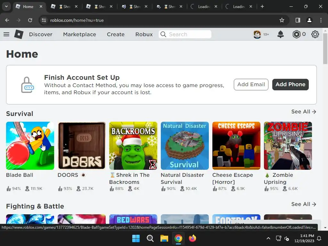Viewport: 328px width, 246px height.
Task: Bookmark this page with the star icon
Action: pos(282,20)
